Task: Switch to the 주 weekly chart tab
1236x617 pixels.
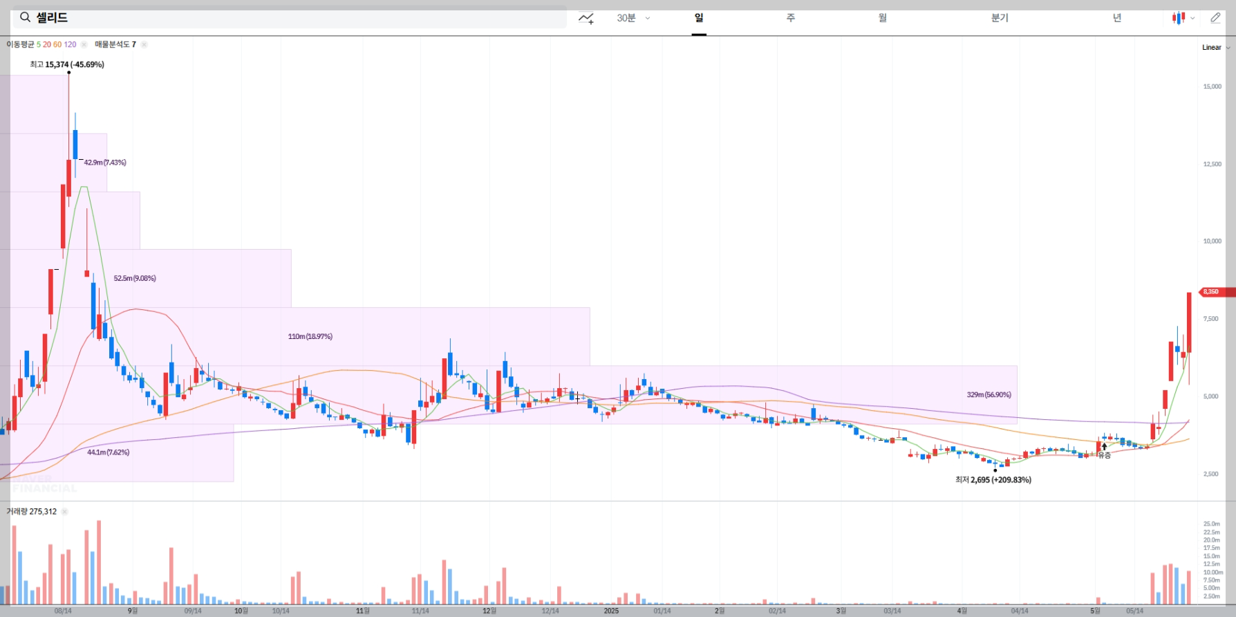Action: point(791,18)
